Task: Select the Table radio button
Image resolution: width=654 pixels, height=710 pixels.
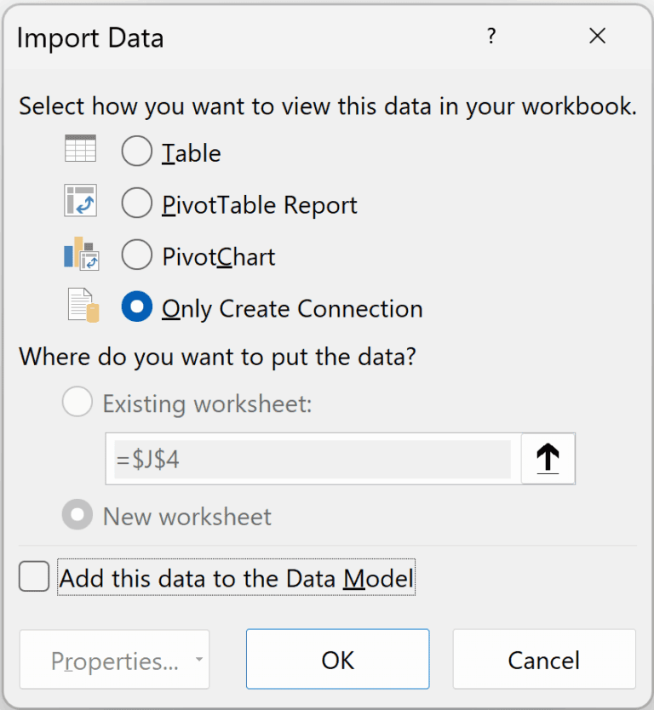Action: 136,151
